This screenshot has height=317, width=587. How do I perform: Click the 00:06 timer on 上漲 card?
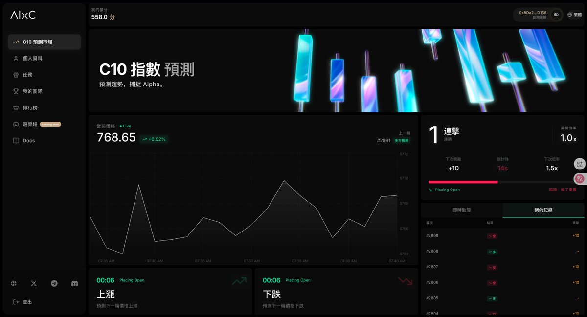tap(105, 280)
